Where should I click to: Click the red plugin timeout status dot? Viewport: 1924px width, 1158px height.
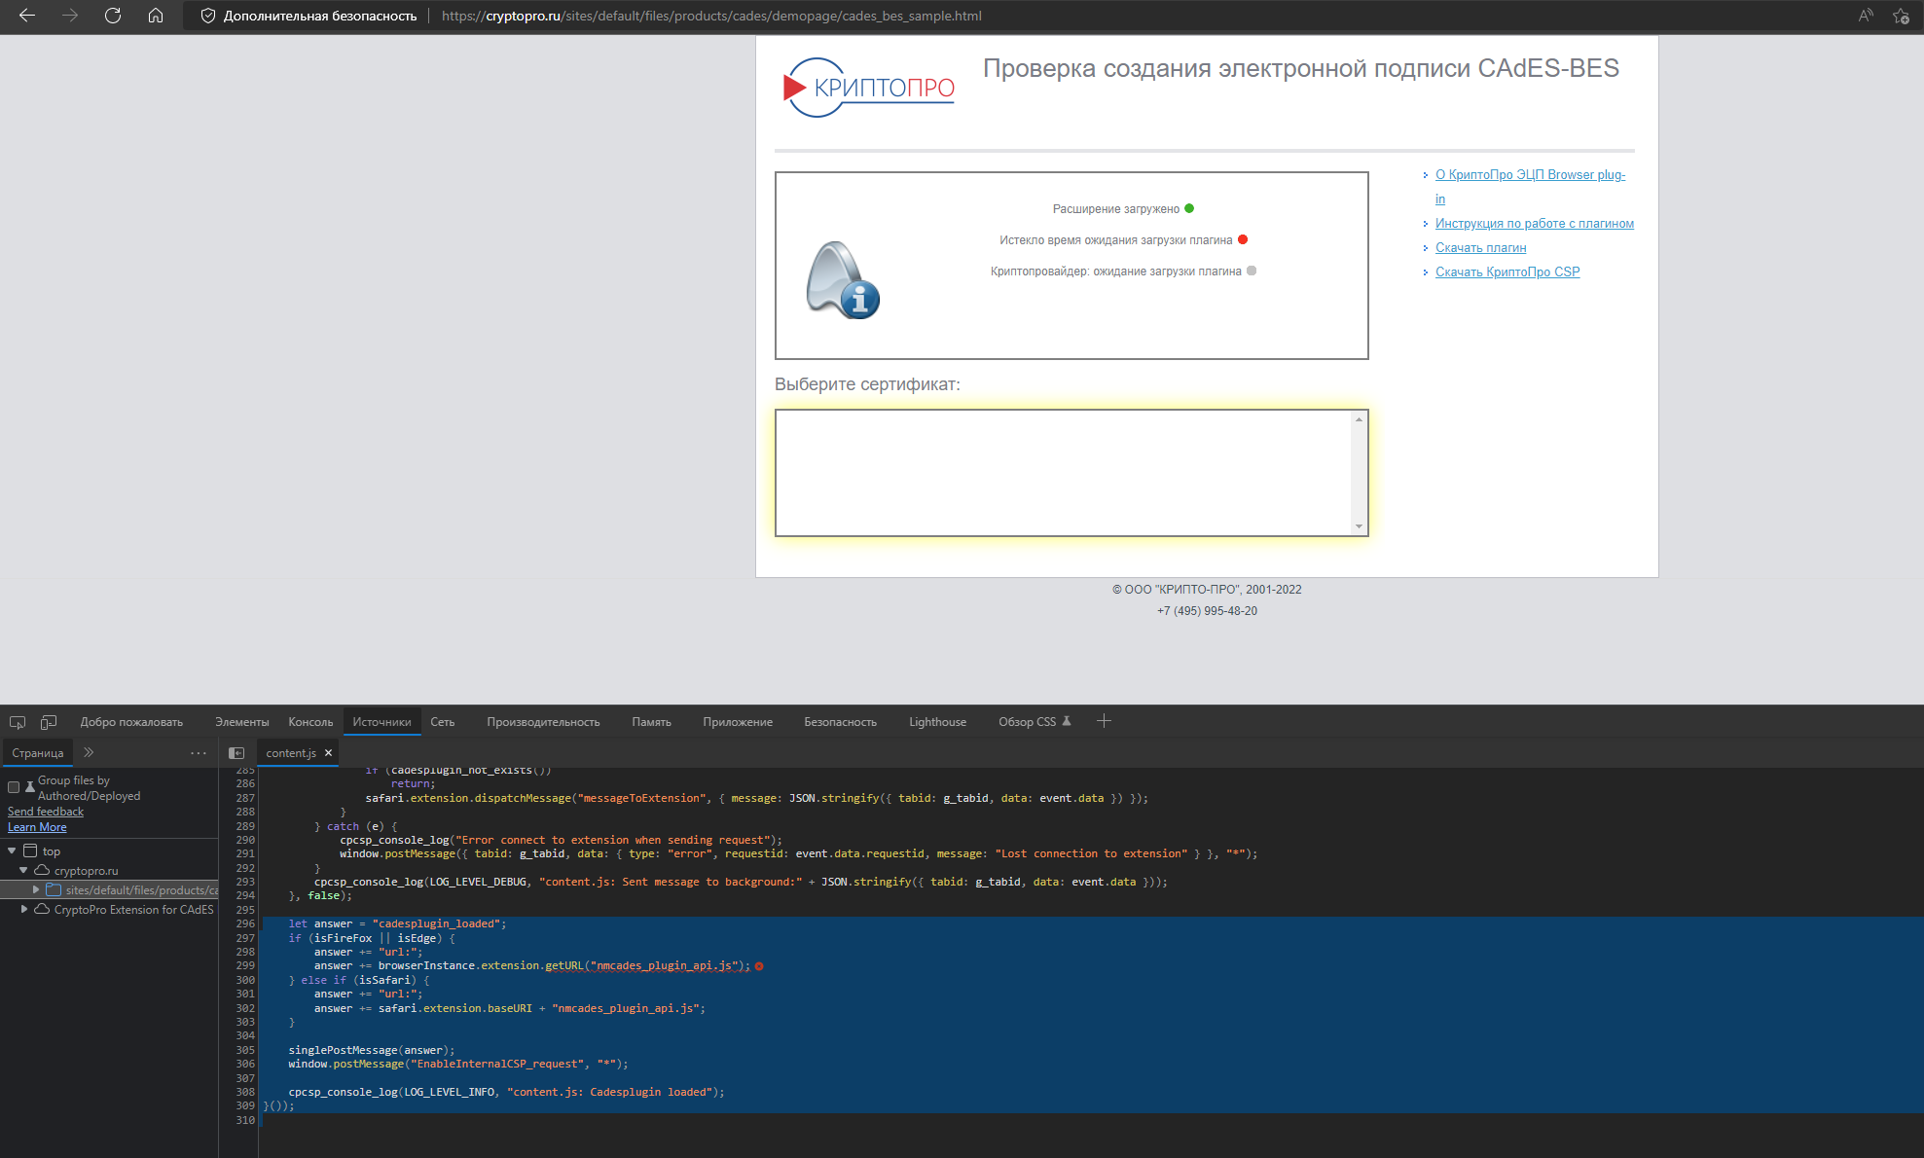click(x=1243, y=239)
